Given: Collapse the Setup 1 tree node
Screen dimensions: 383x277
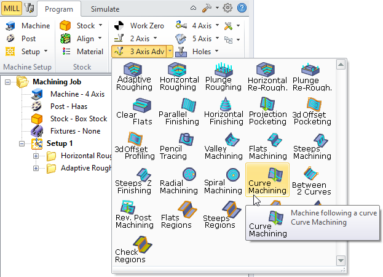Looking at the screenshot, I should (x=22, y=143).
